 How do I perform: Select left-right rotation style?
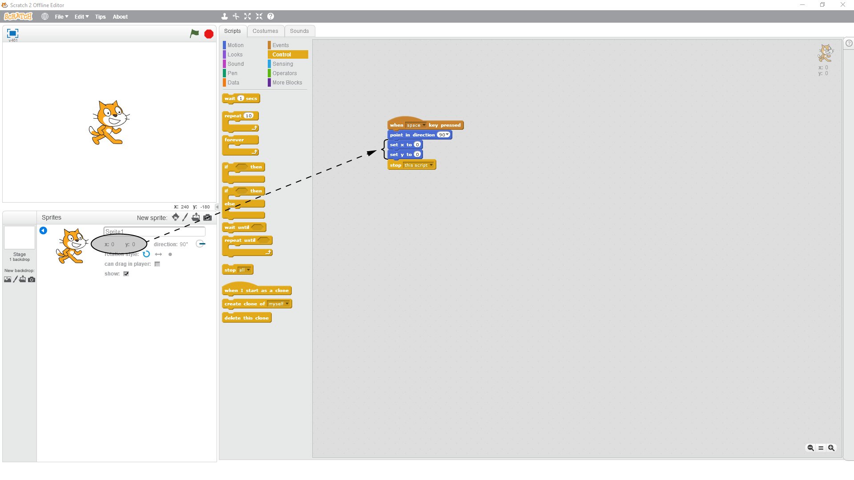click(158, 254)
